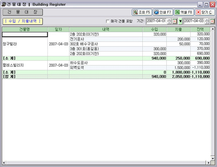Toggle the 매각 건물 포함 checkbox
The image size is (217, 167).
(108, 21)
